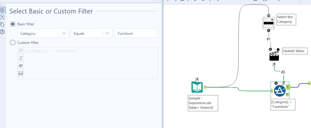311x128 pixels.
Task: Click the X variables icon
Action: tap(21, 58)
